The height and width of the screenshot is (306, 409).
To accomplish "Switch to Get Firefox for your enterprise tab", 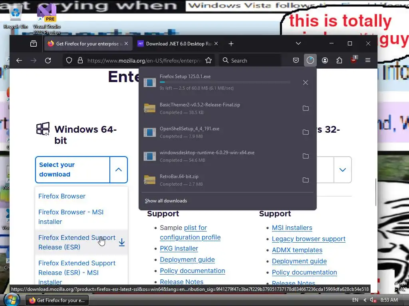I will tap(88, 44).
